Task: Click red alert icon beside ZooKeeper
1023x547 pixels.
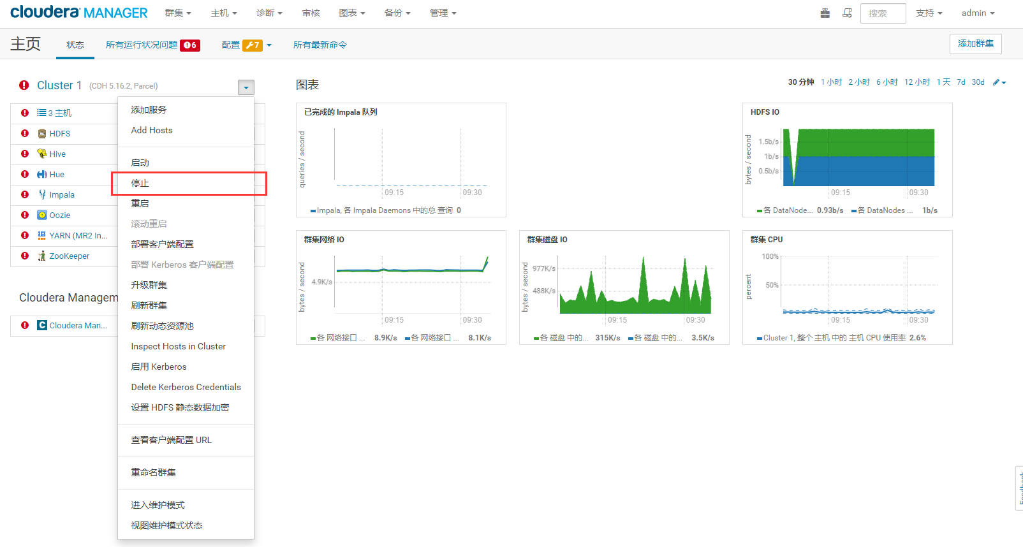Action: [x=25, y=256]
